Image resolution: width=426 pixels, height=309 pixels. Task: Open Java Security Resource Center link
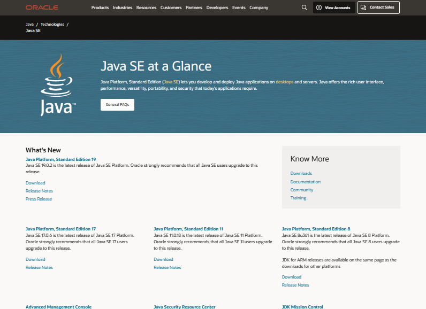point(185,307)
